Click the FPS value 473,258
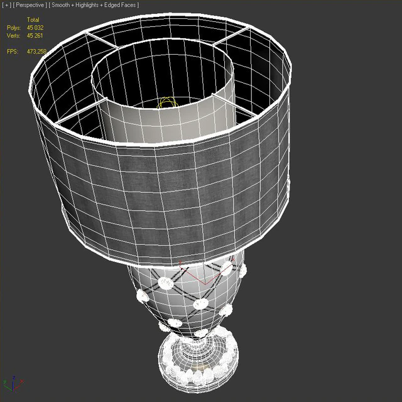The width and height of the screenshot is (402, 402). 36,52
